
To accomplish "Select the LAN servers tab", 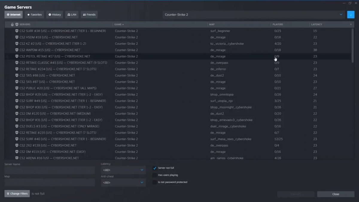I will [72, 14].
